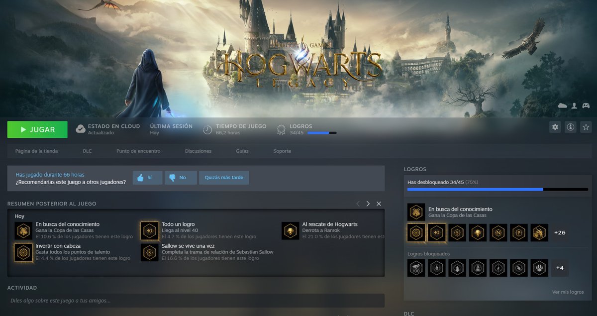The width and height of the screenshot is (597, 316).
Task: Click the Logros badge icon in the header
Action: click(x=281, y=130)
